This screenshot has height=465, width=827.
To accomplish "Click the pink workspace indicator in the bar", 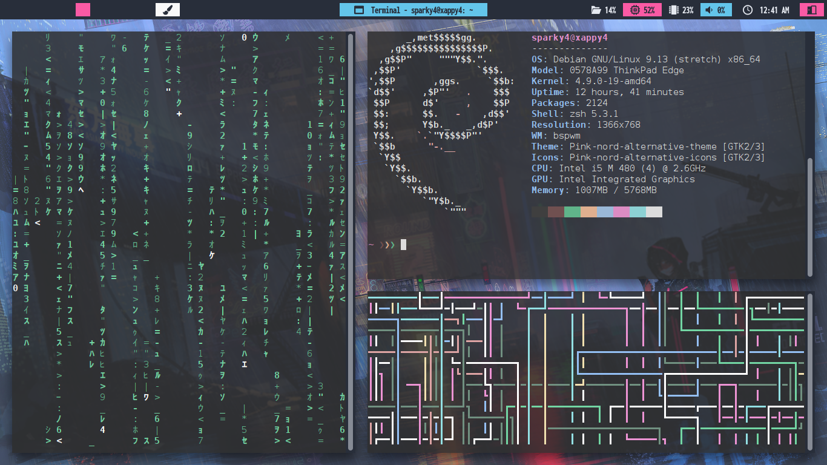I will click(83, 10).
